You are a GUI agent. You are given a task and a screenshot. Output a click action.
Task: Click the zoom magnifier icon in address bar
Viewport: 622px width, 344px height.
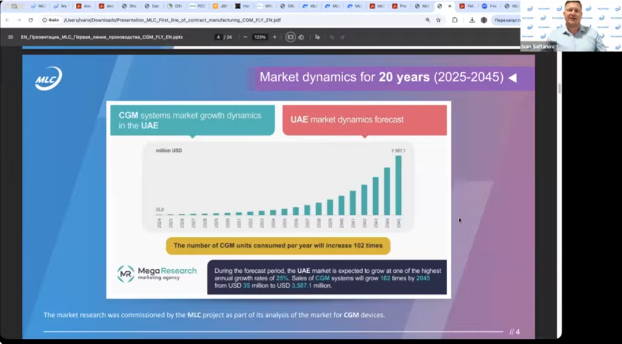coord(428,20)
